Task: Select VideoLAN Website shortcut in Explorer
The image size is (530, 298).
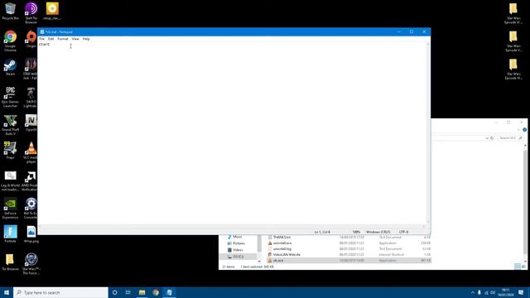Action: 349,254
